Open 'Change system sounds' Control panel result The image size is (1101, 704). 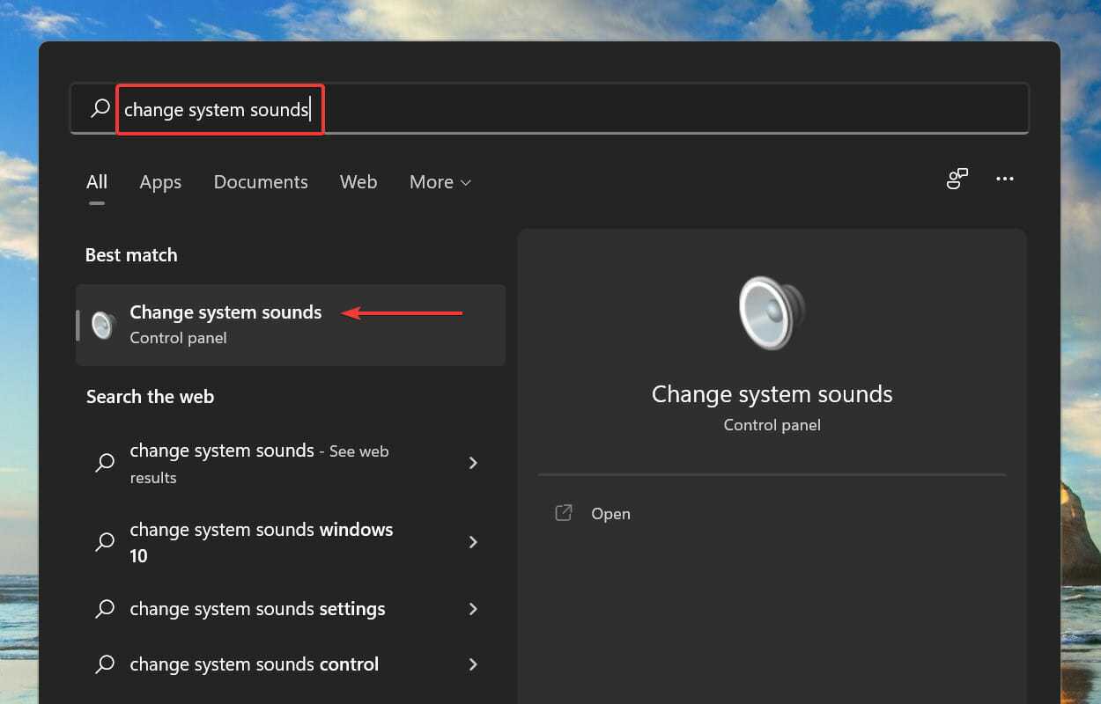(225, 324)
